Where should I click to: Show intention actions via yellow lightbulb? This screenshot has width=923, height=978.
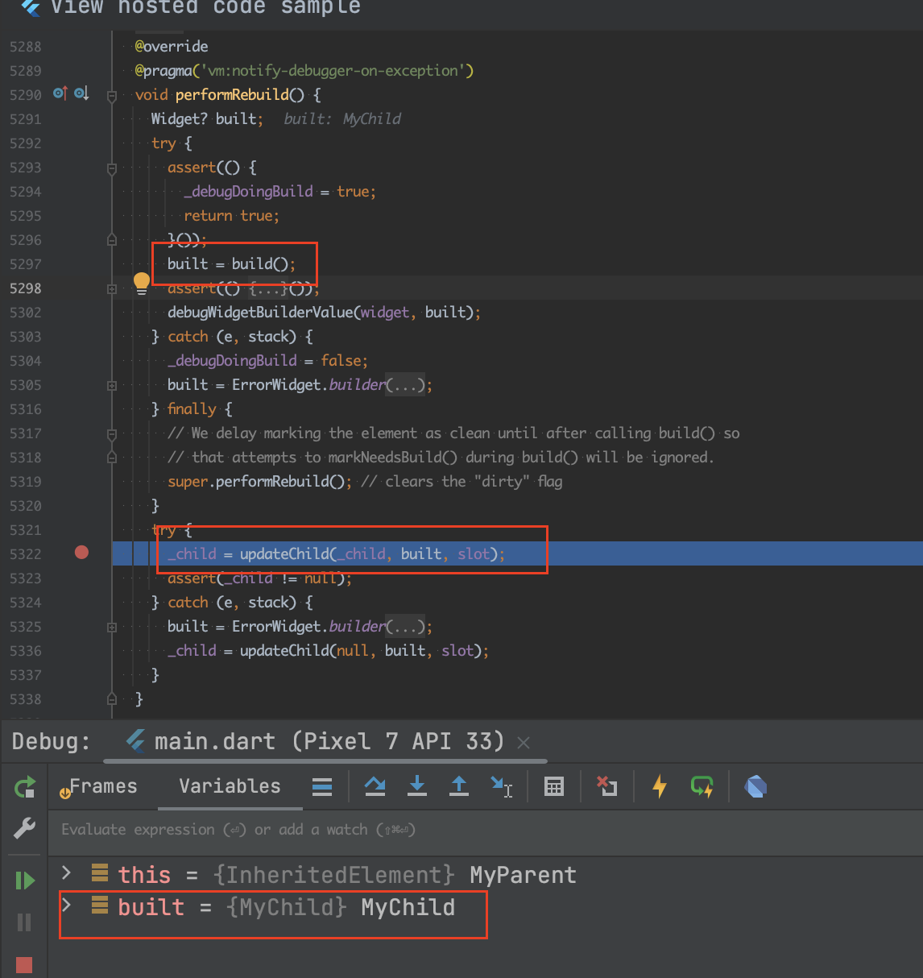[142, 283]
